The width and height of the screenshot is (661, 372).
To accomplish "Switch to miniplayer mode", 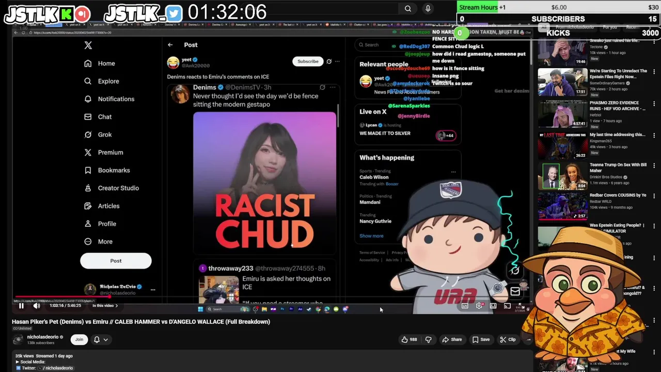I will coord(493,306).
